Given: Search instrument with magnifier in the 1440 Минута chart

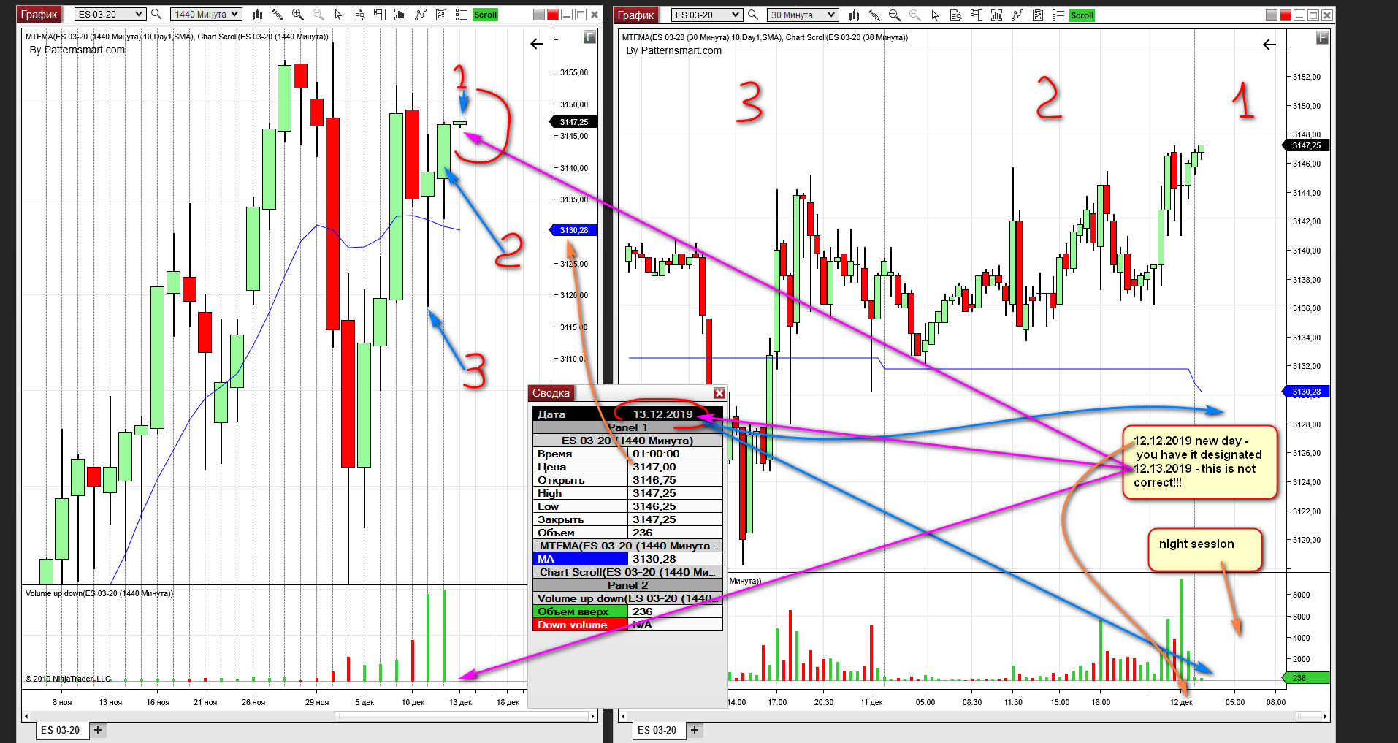Looking at the screenshot, I should [x=156, y=14].
